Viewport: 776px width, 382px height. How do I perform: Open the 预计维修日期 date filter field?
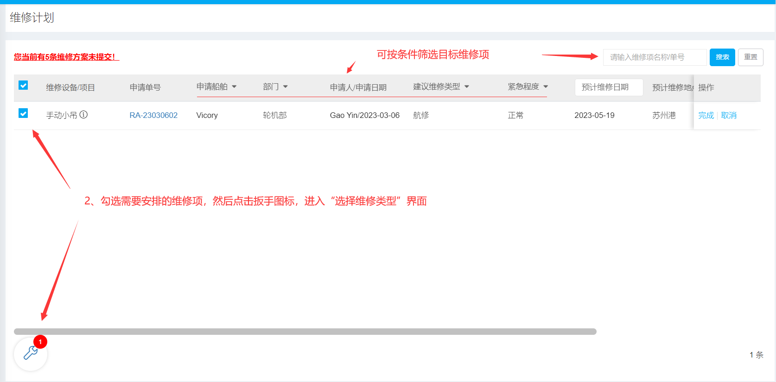click(609, 87)
